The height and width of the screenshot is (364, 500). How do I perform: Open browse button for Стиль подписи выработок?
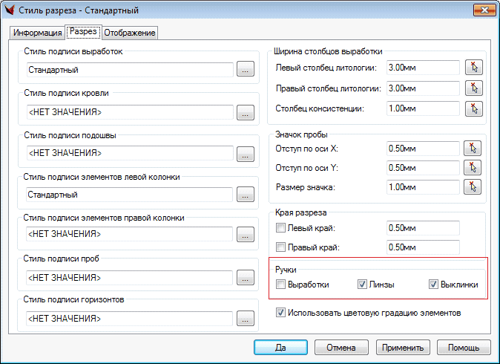pos(245,71)
